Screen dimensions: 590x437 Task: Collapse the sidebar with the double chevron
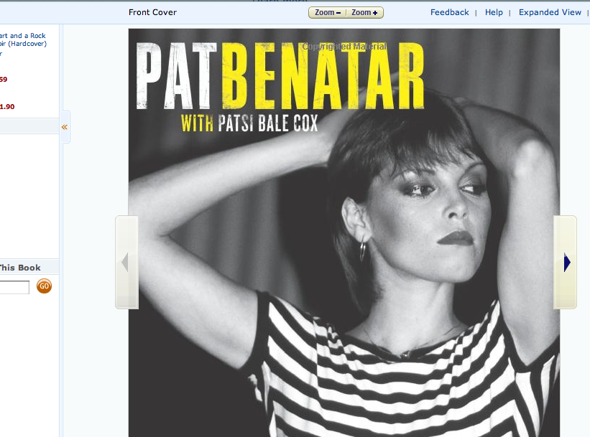coord(65,127)
